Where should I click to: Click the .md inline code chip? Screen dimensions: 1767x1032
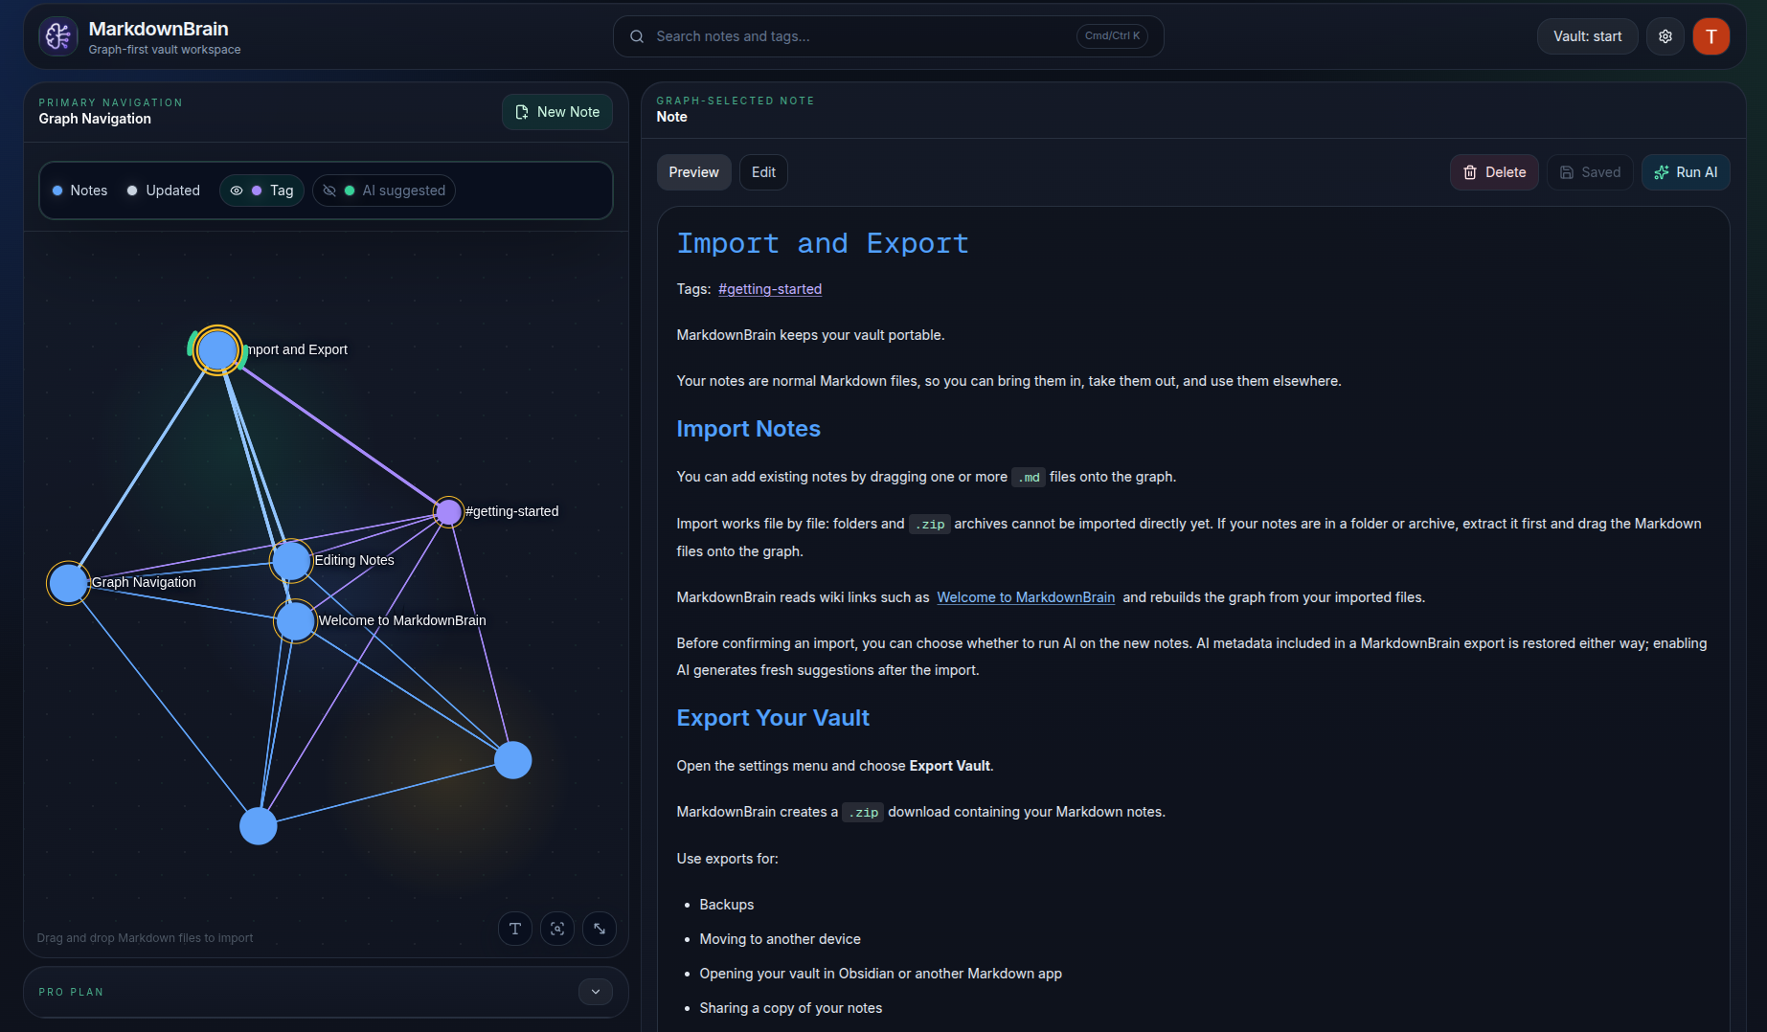[1029, 478]
